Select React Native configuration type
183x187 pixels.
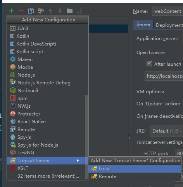[46, 122]
